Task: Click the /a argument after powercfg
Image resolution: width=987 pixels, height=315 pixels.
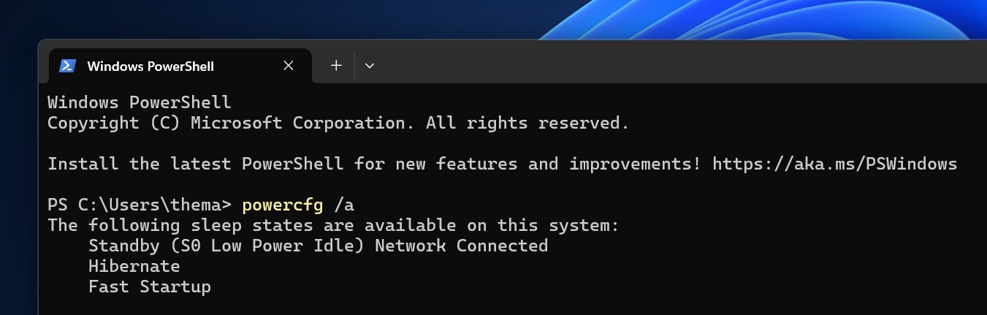Action: (343, 205)
